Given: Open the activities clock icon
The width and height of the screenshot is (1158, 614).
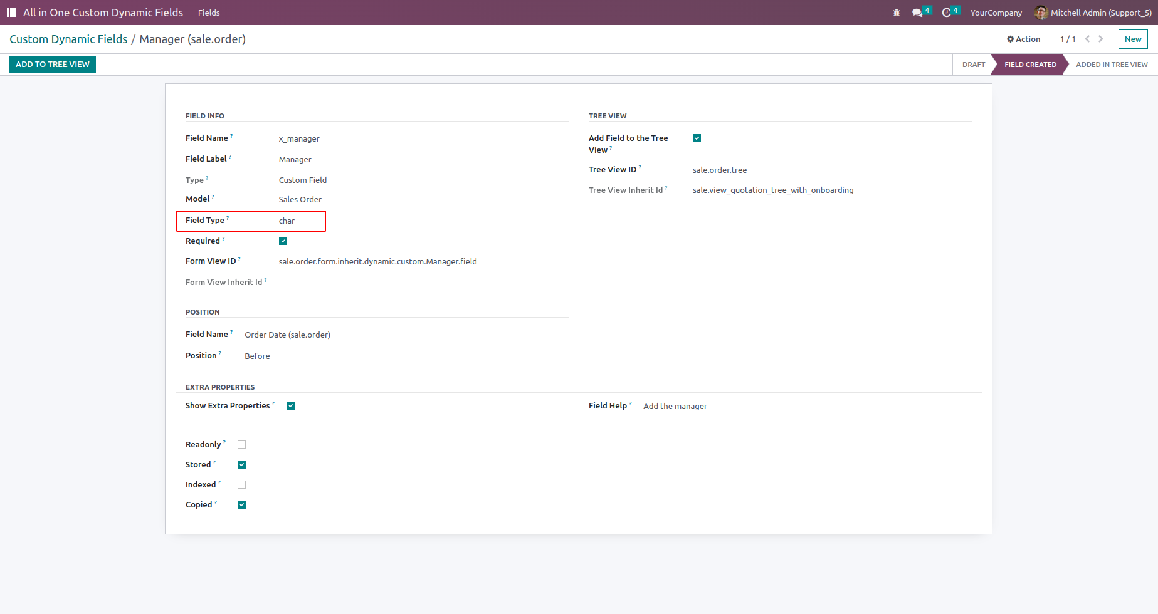Looking at the screenshot, I should coord(947,13).
